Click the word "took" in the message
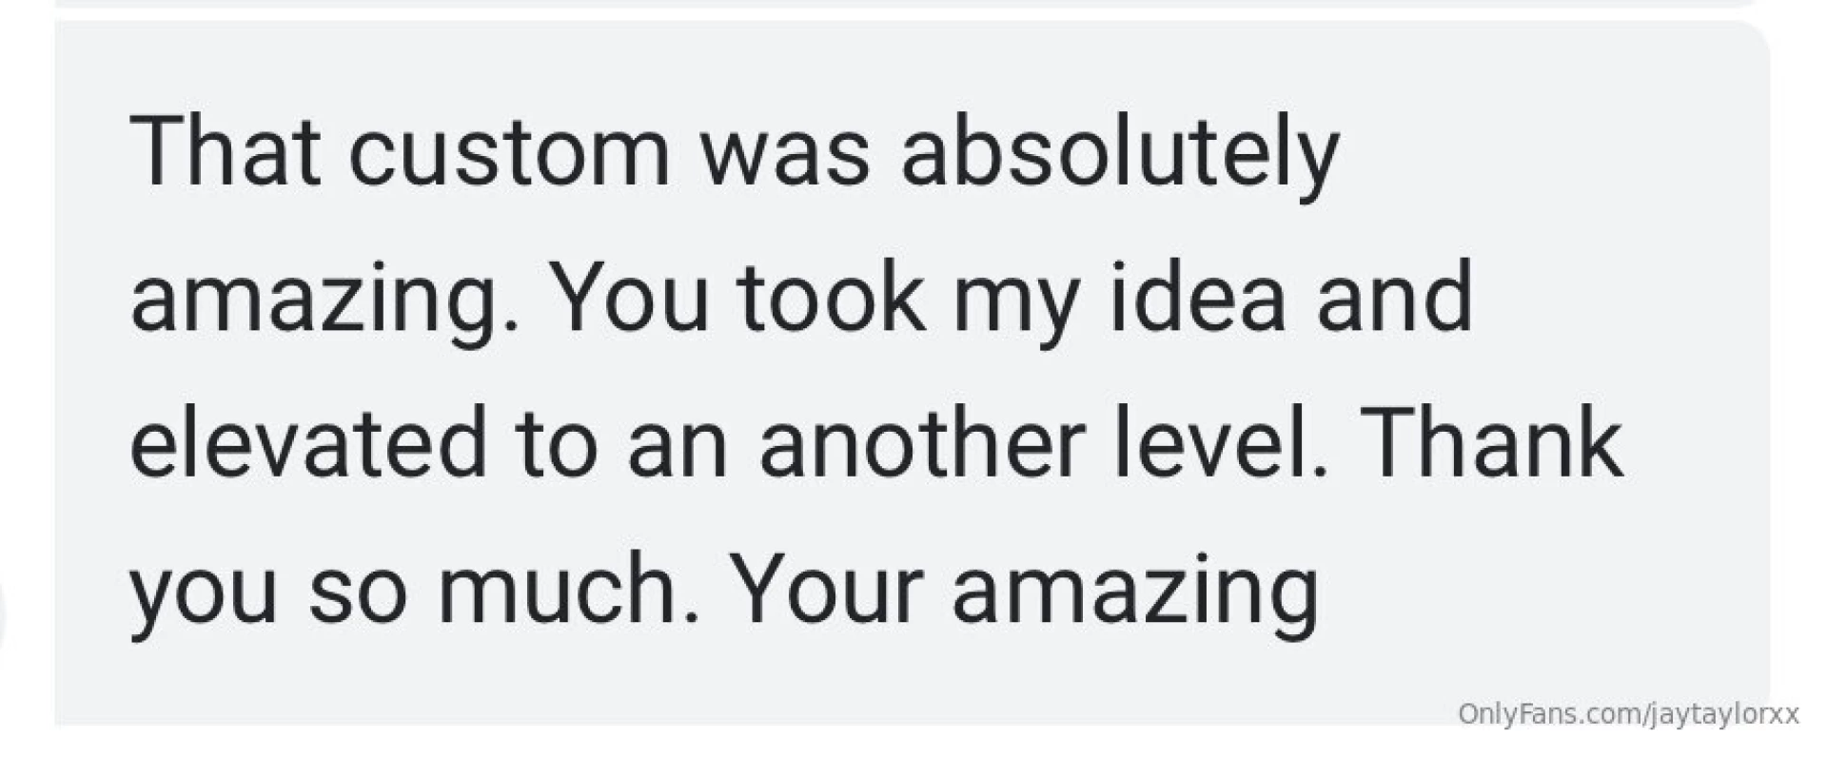This screenshot has width=1827, height=758. coord(830,297)
